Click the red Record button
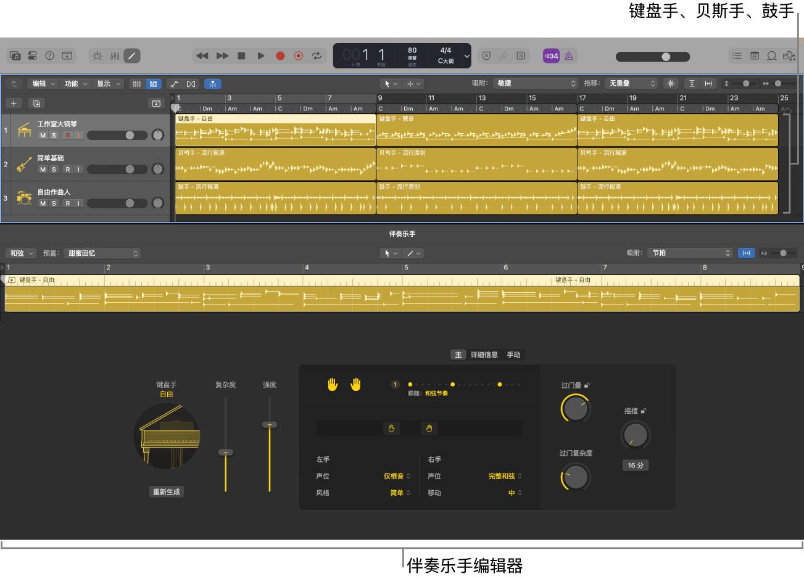This screenshot has width=804, height=579. click(280, 55)
